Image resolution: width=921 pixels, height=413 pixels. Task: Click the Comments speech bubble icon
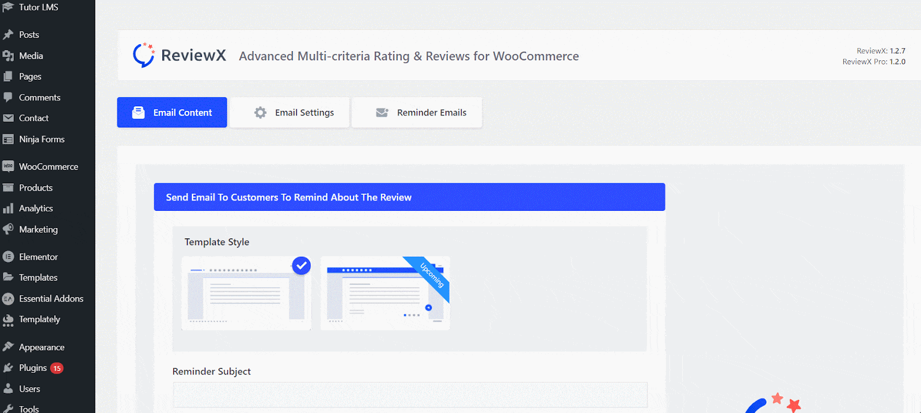[x=8, y=98]
